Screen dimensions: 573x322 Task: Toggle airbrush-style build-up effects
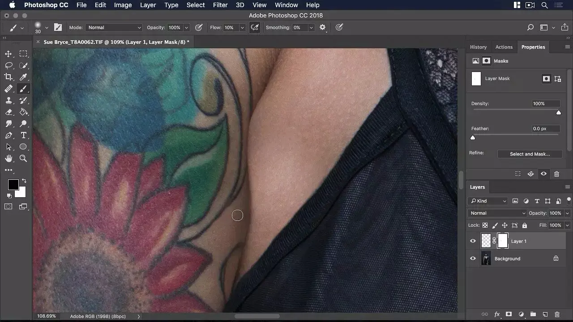coord(255,28)
